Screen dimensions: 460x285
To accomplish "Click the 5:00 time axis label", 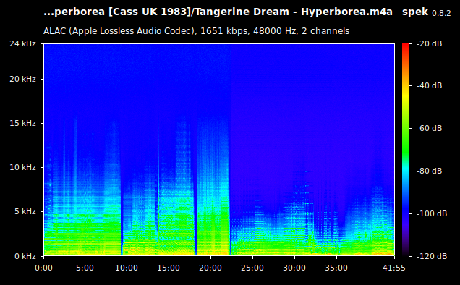I will [x=85, y=268].
